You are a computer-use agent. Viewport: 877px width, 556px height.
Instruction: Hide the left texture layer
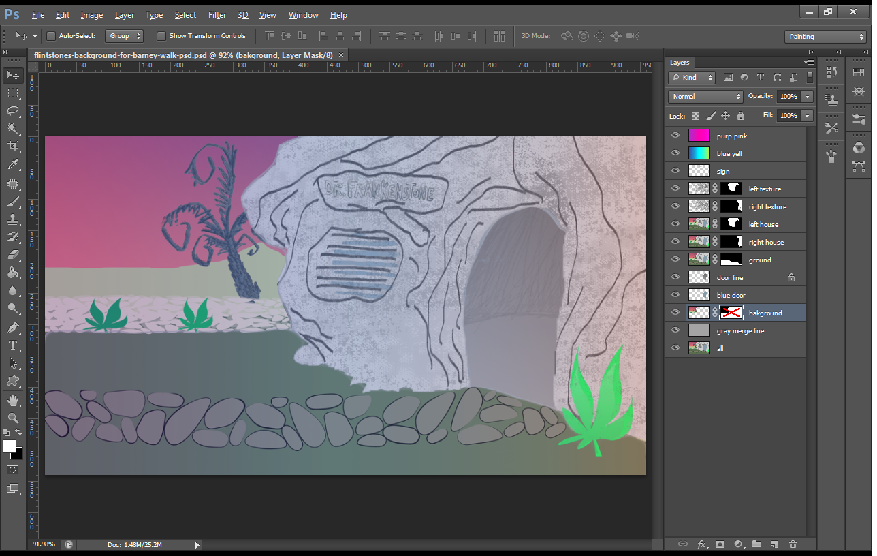675,189
